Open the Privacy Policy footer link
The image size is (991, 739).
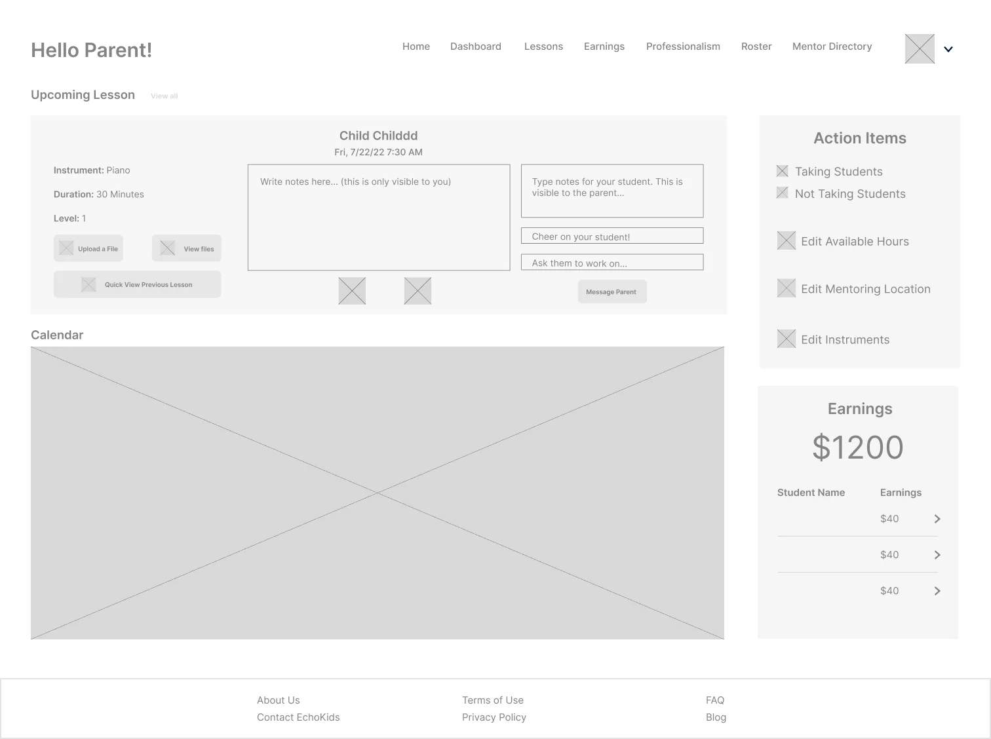tap(494, 717)
